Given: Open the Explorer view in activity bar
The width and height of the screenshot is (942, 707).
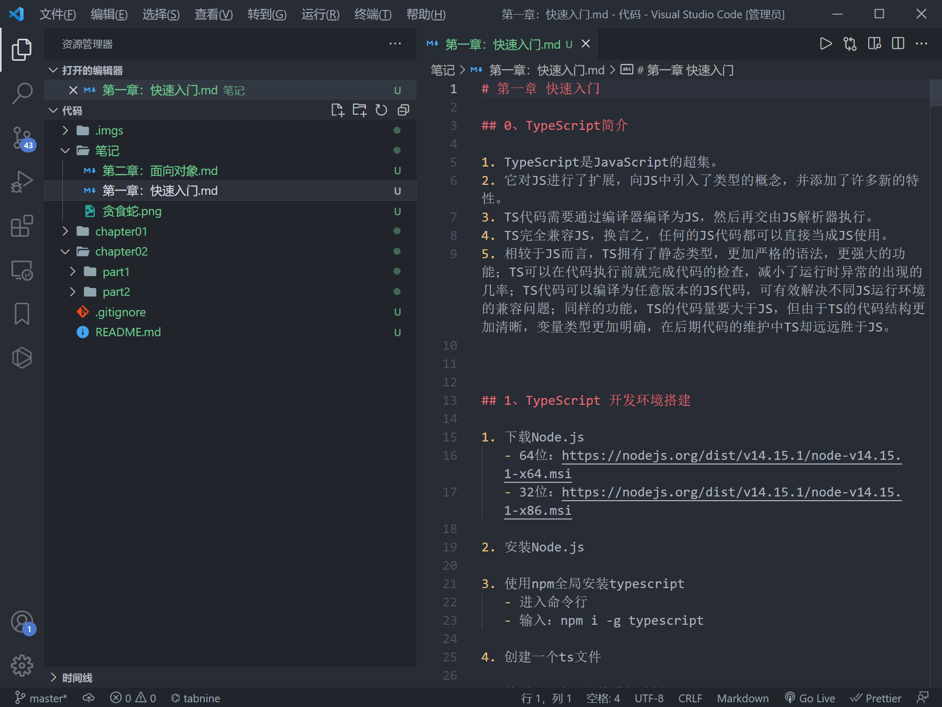Looking at the screenshot, I should coord(21,49).
